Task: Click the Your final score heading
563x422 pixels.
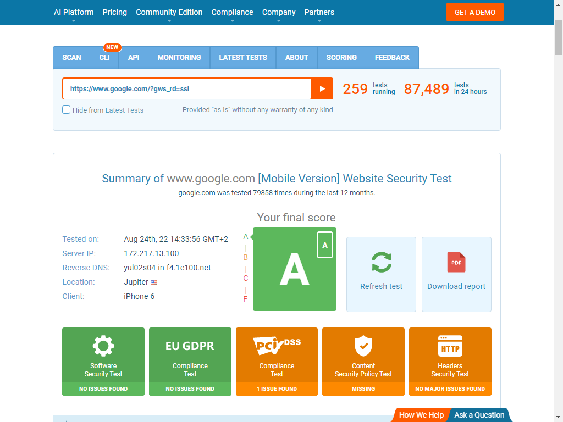Action: pyautogui.click(x=296, y=218)
